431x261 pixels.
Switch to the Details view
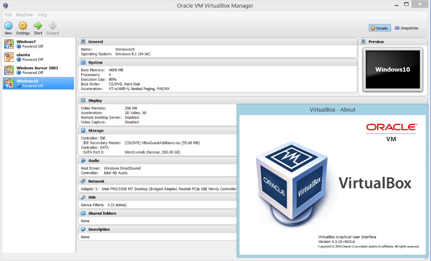pyautogui.click(x=379, y=28)
